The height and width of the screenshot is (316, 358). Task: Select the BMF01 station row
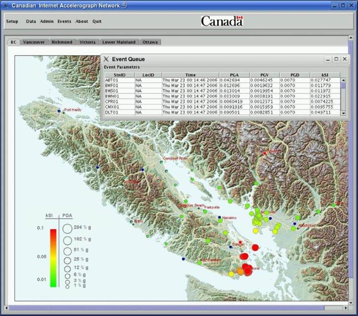coord(223,86)
